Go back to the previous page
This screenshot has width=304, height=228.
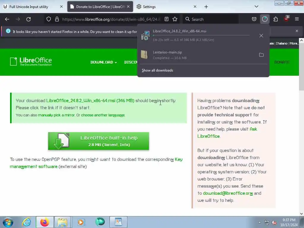pos(7,19)
